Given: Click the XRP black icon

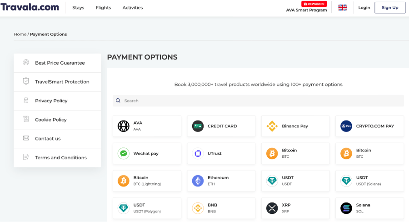Looking at the screenshot, I should coord(272,208).
